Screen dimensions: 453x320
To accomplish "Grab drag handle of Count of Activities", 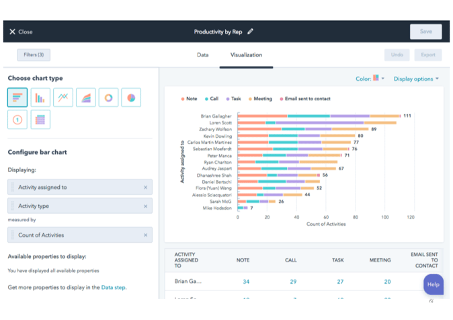I will (12, 235).
